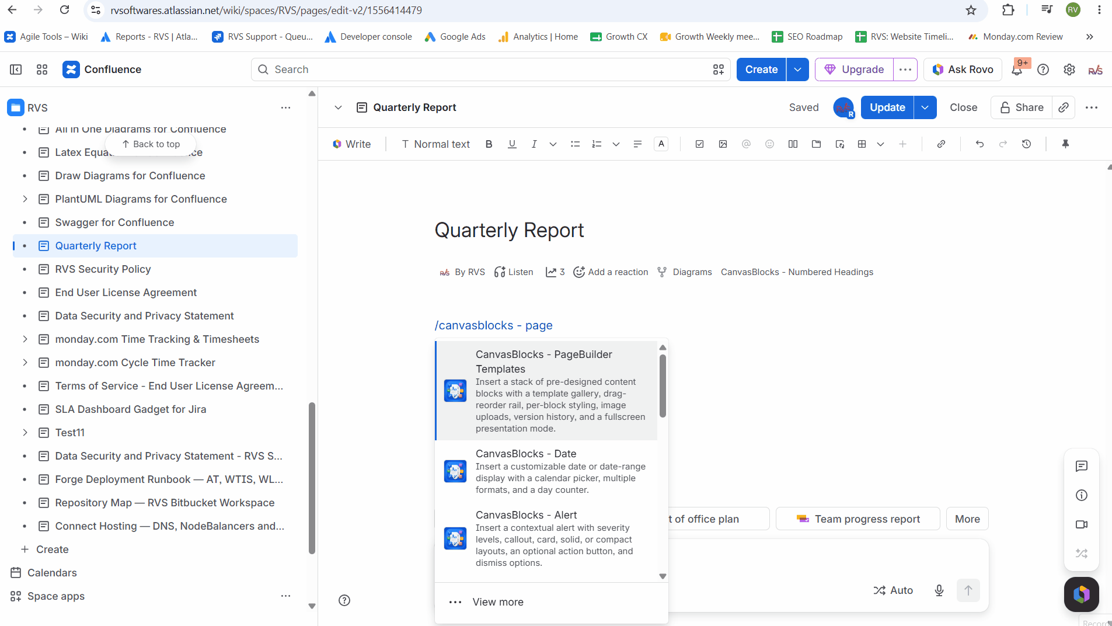Toggle Auto mode in Rovo prompt

893,590
